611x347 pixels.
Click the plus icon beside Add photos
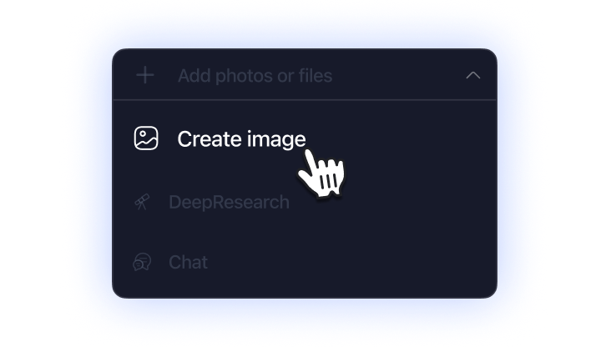(145, 75)
